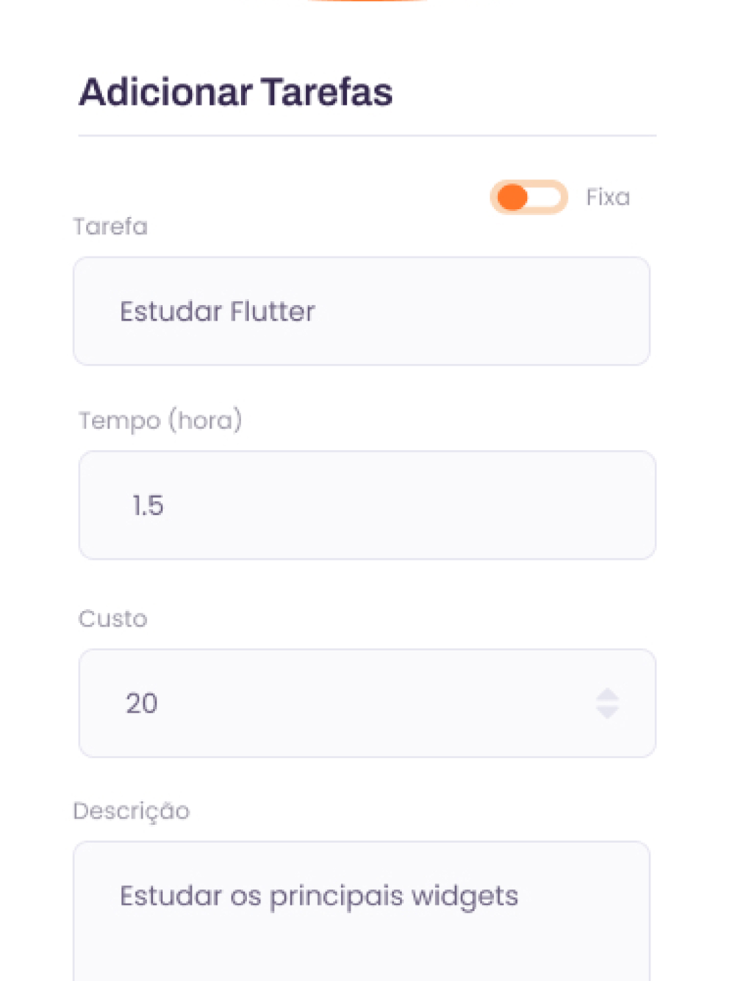This screenshot has height=981, width=735.
Task: Toggle the Fixa switch
Action: (528, 197)
